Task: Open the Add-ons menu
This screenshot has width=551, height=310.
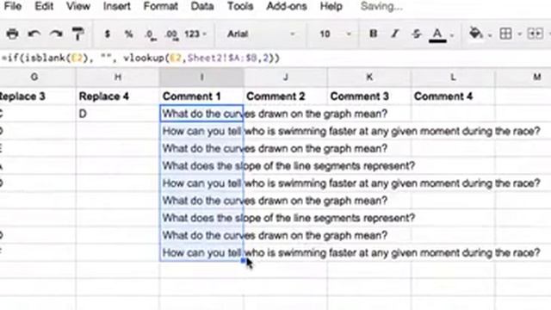Action: click(287, 6)
